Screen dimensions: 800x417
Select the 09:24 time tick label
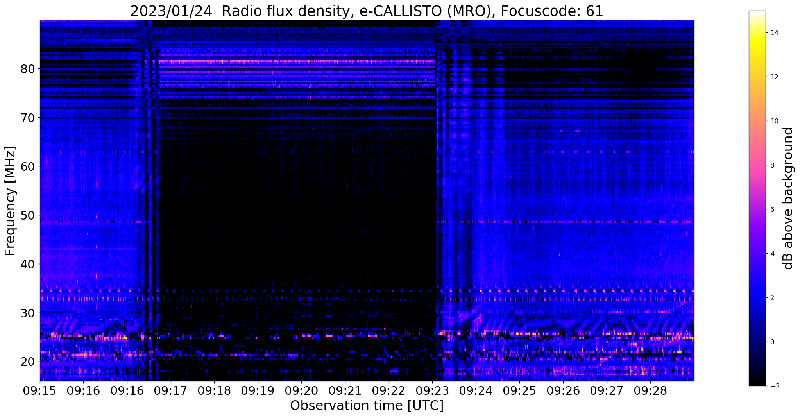[x=476, y=390]
